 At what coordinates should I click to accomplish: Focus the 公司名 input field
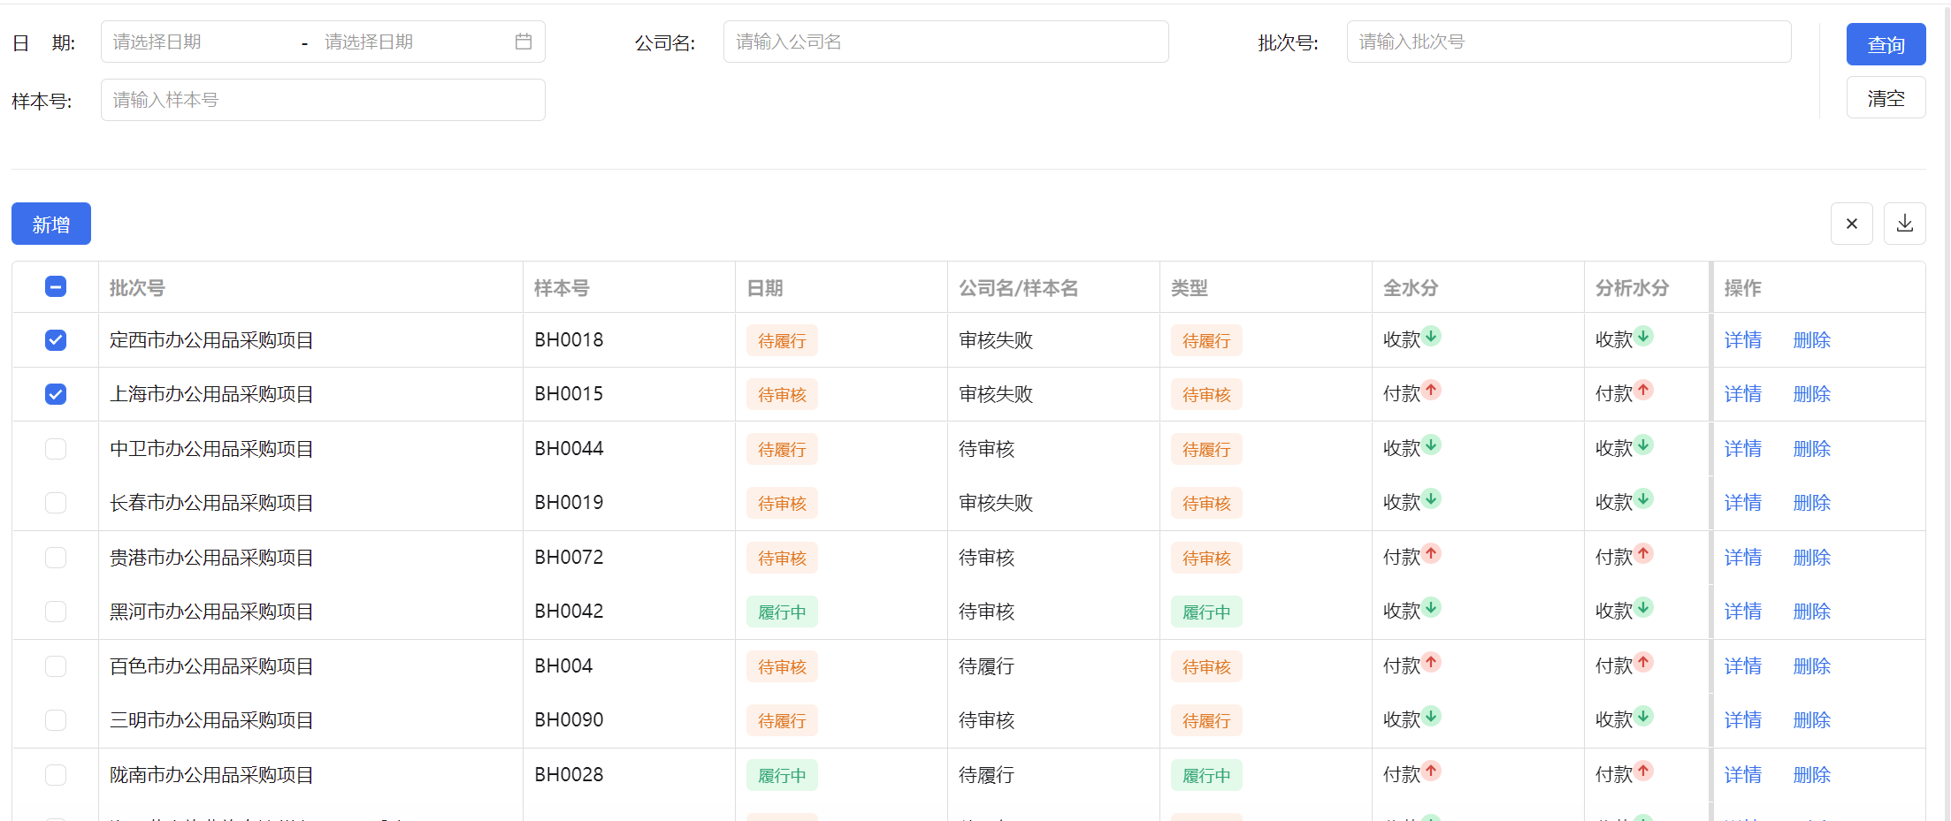945,42
